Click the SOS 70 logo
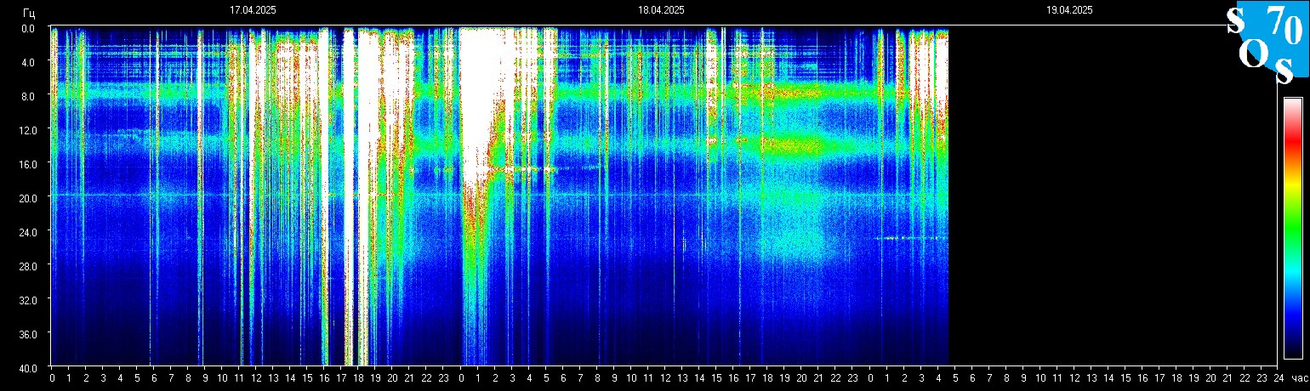1310x391 pixels. coord(1267,43)
